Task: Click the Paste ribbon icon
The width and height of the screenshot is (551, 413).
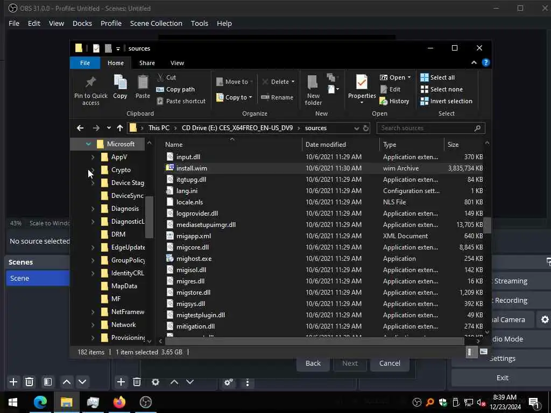Action: (143, 82)
